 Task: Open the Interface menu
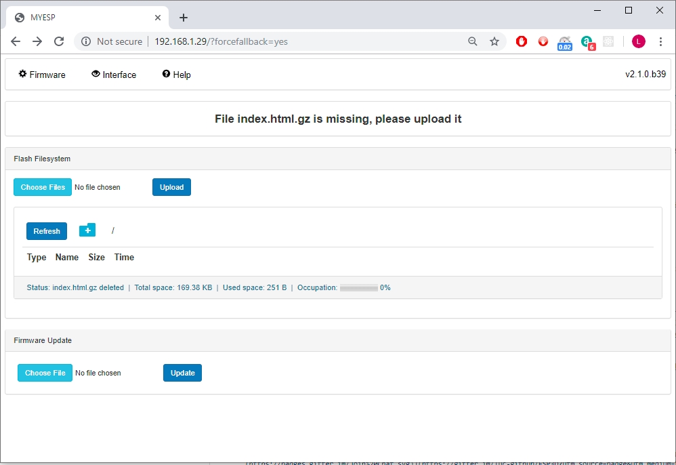pyautogui.click(x=114, y=75)
